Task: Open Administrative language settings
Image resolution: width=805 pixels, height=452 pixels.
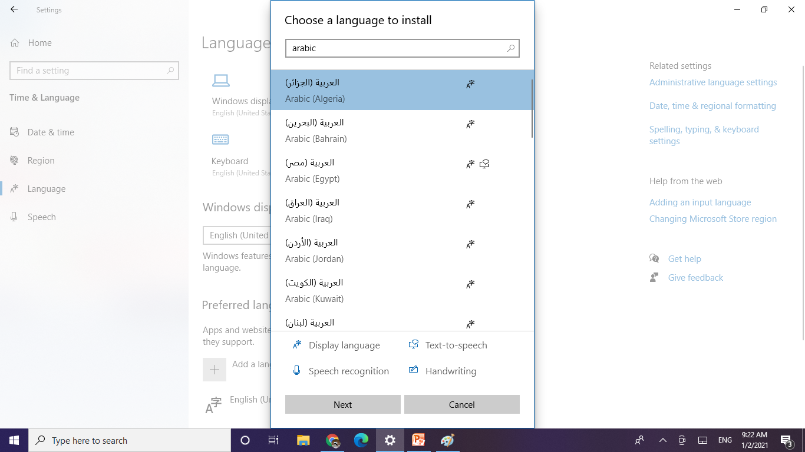Action: [x=713, y=82]
